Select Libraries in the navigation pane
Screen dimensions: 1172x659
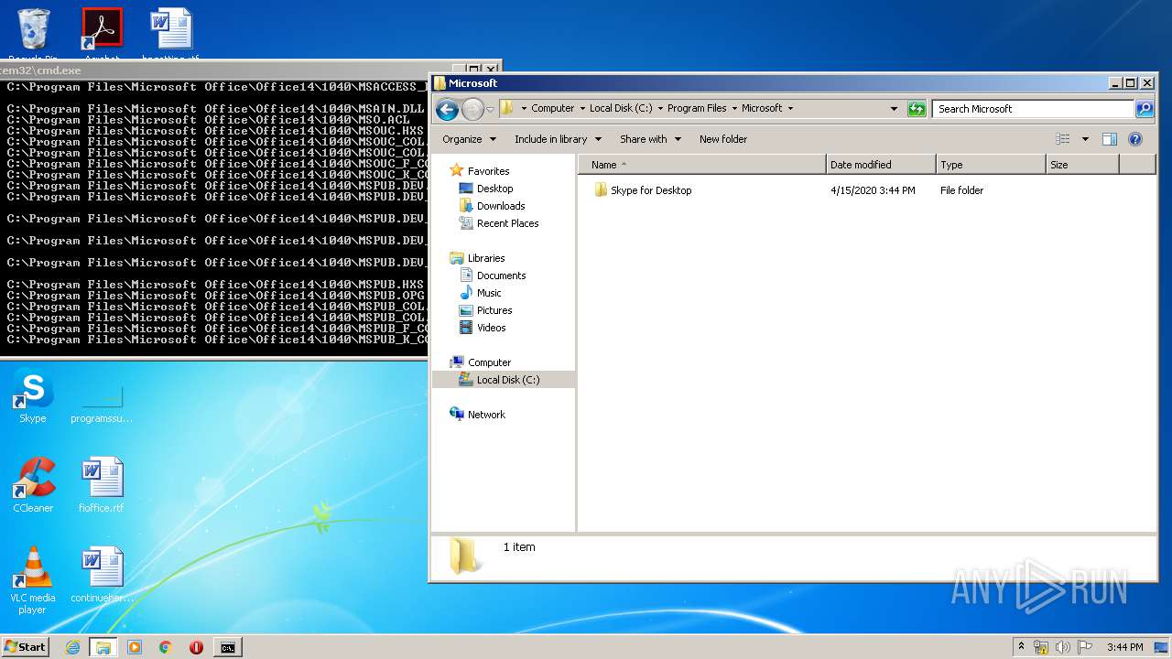point(486,258)
